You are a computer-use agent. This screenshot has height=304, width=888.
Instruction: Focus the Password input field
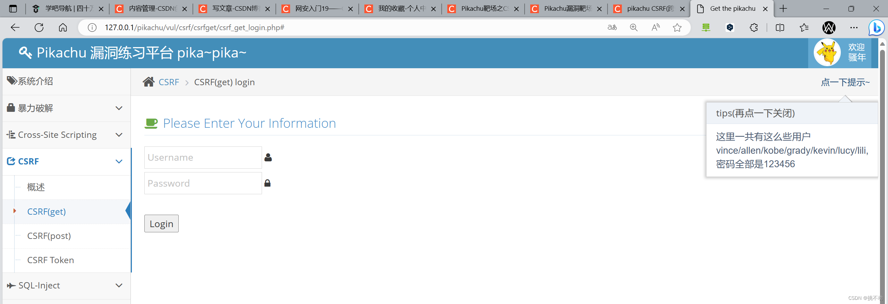[203, 183]
